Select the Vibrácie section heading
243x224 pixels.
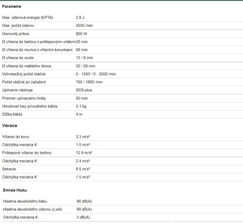[9, 126]
